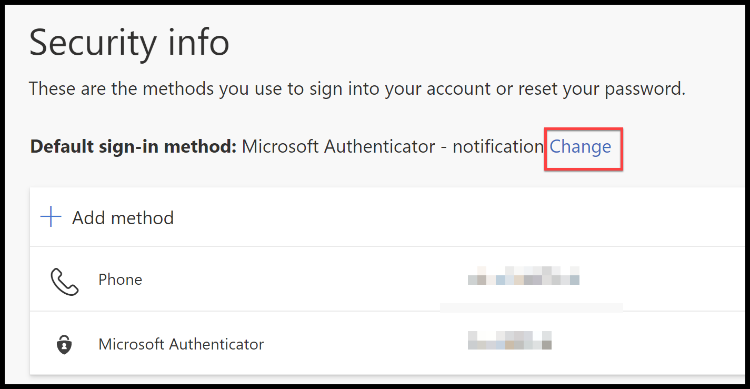Select the Microsoft Authenticator label in the methods list

[x=181, y=344]
